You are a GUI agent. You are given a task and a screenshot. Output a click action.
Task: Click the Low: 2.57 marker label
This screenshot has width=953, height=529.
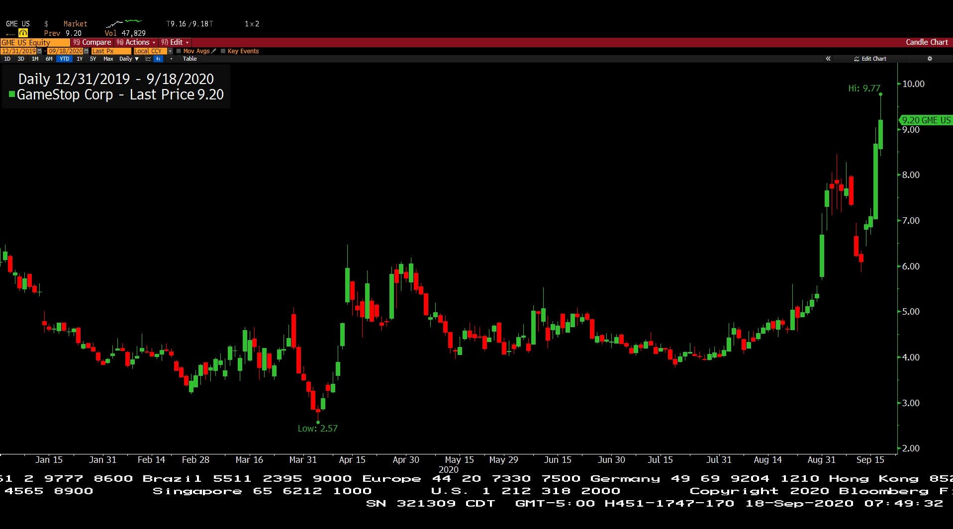317,428
